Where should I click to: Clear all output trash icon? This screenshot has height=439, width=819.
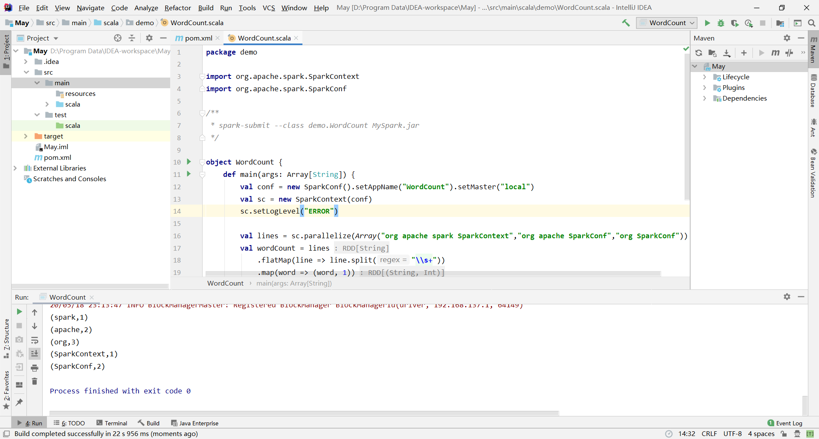[35, 381]
